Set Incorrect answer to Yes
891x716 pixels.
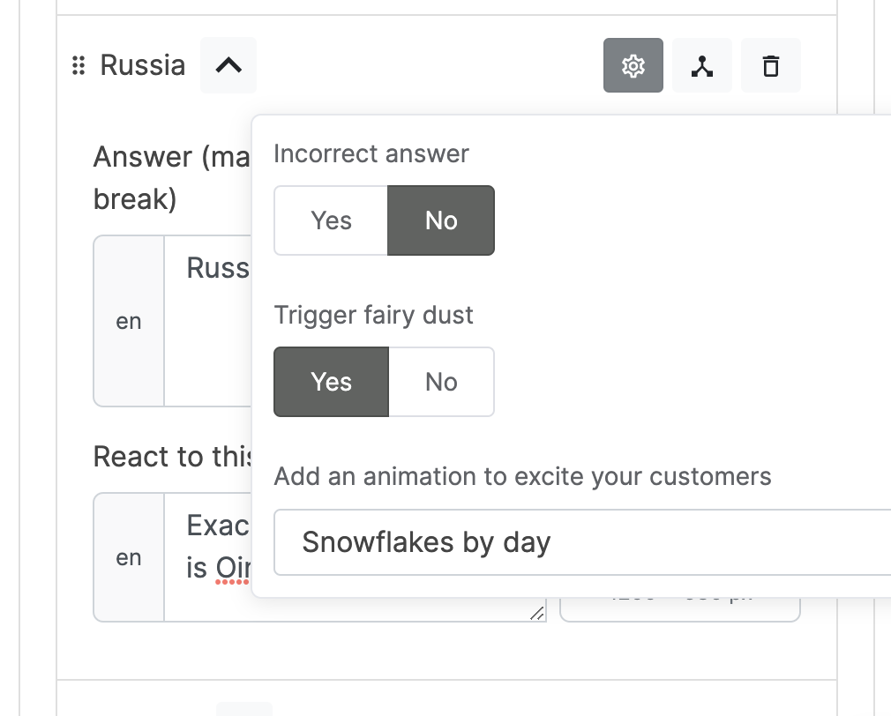331,220
